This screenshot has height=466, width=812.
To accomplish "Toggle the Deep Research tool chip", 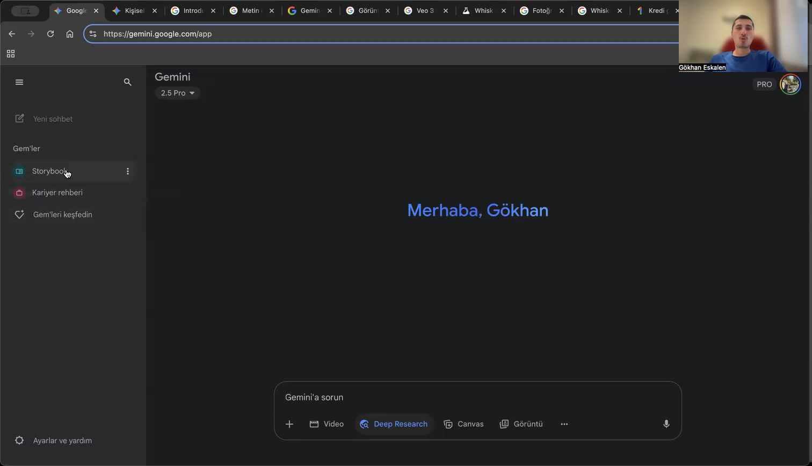I will coord(394,424).
